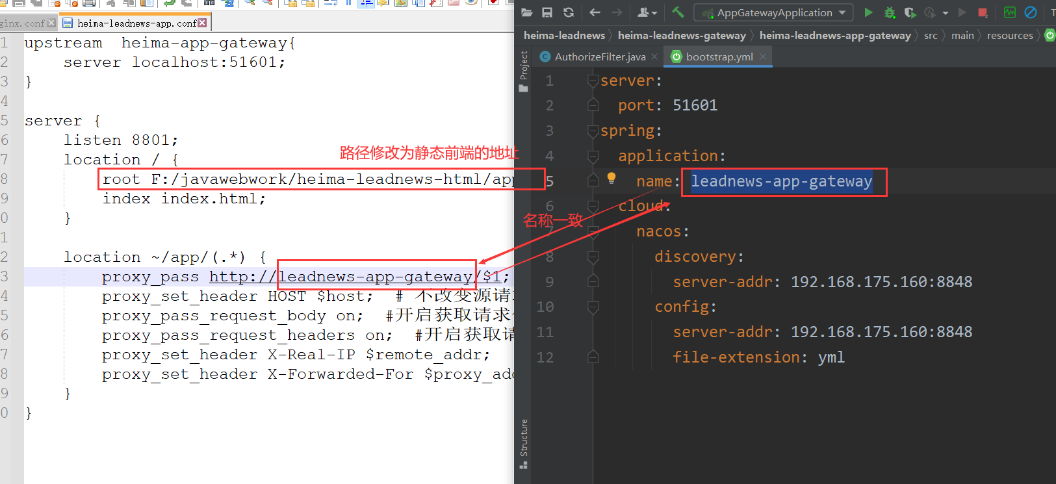Select the heima-leadnews-app.conf tab in Notepad++
1056x484 pixels.
[x=136, y=23]
